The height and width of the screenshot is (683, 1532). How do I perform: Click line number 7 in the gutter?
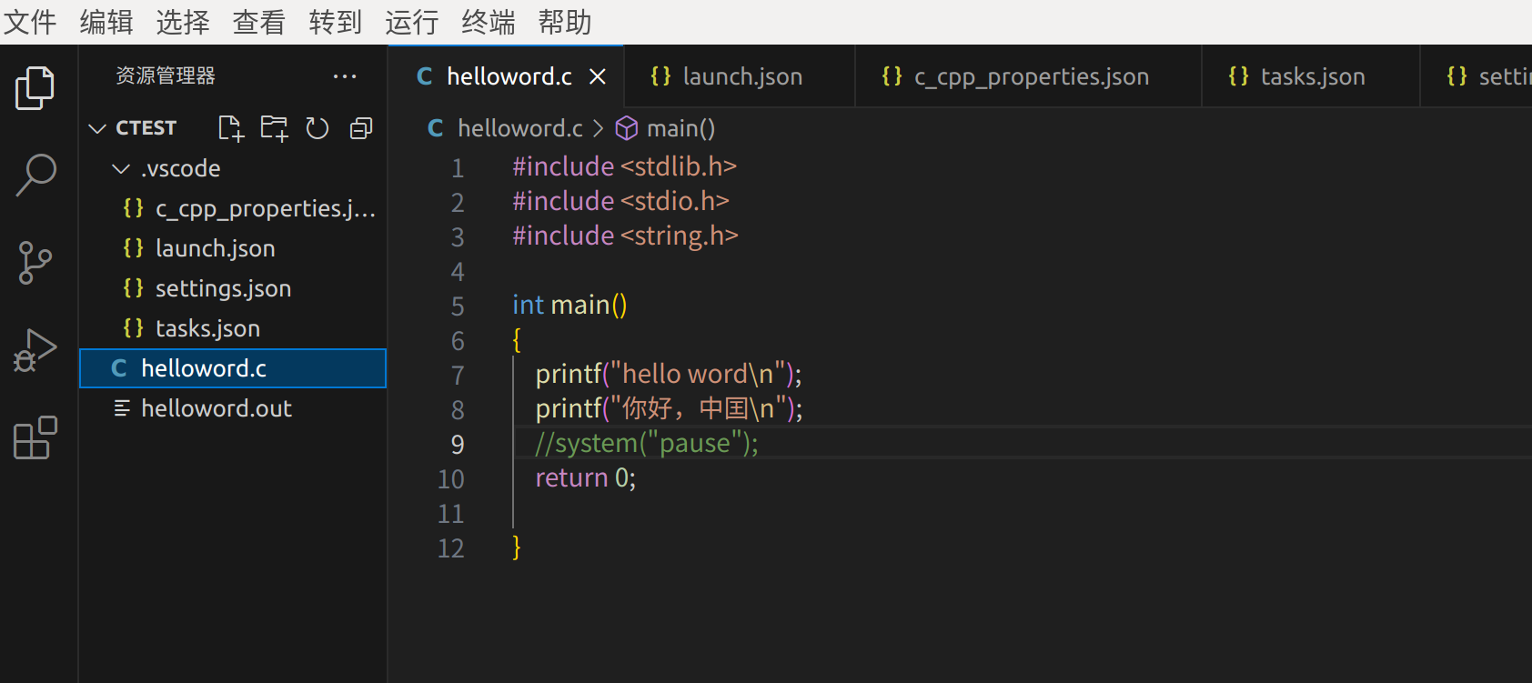[x=458, y=376]
